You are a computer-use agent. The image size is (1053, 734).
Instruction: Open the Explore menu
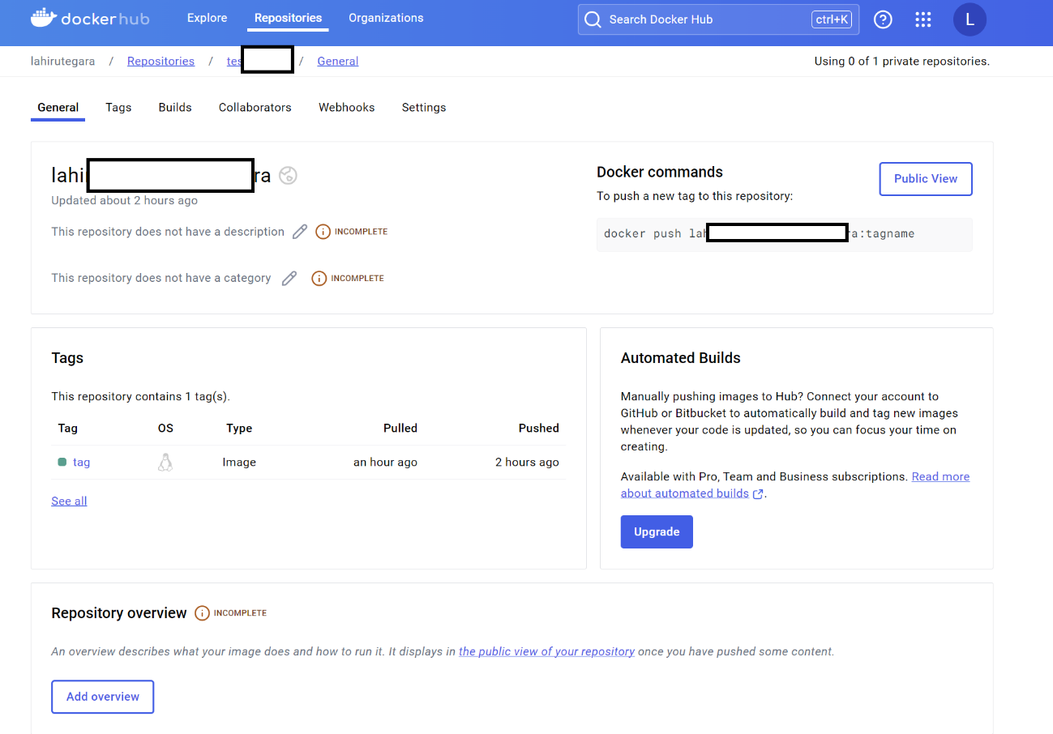tap(208, 18)
